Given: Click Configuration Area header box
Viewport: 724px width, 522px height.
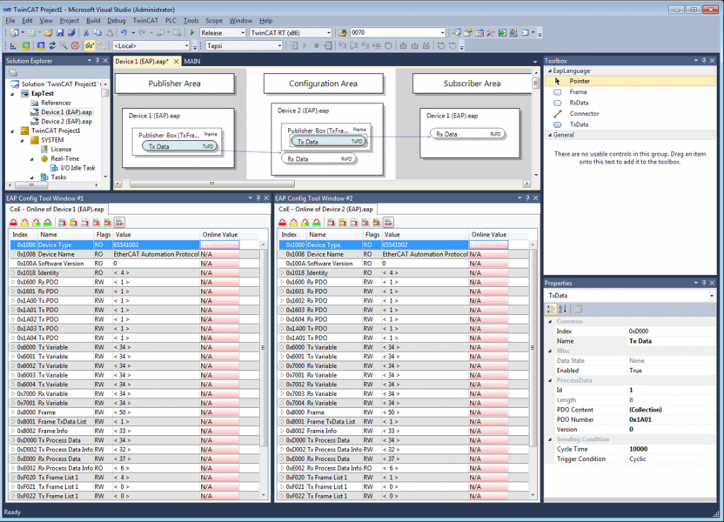Looking at the screenshot, I should click(323, 84).
